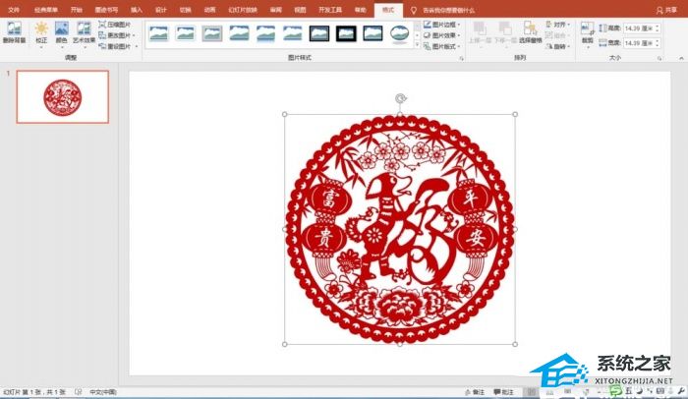The height and width of the screenshot is (399, 688).
Task: Switch to the Design (设计) tab
Action: point(161,10)
